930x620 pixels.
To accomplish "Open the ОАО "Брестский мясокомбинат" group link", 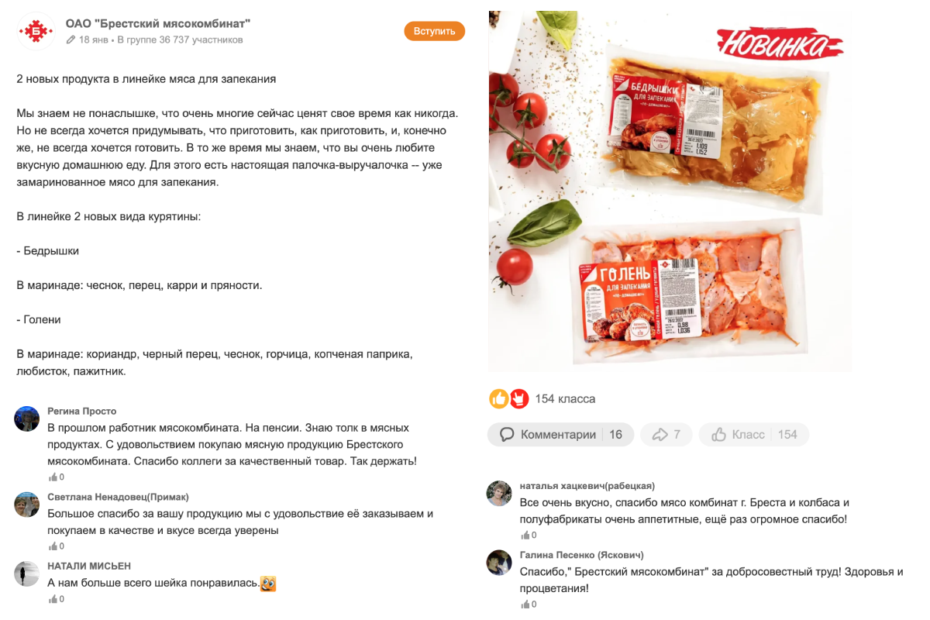I will coord(158,23).
